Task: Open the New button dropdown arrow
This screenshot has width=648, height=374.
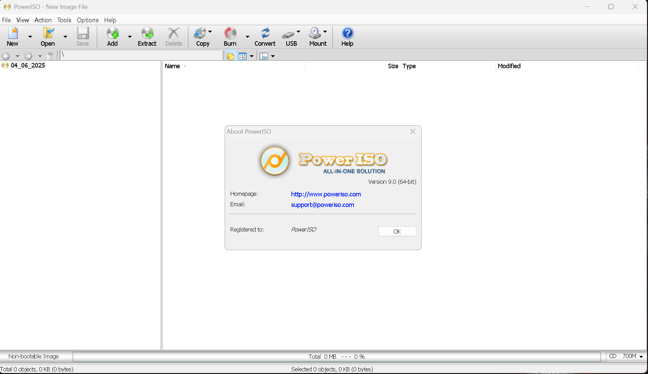Action: [30, 37]
